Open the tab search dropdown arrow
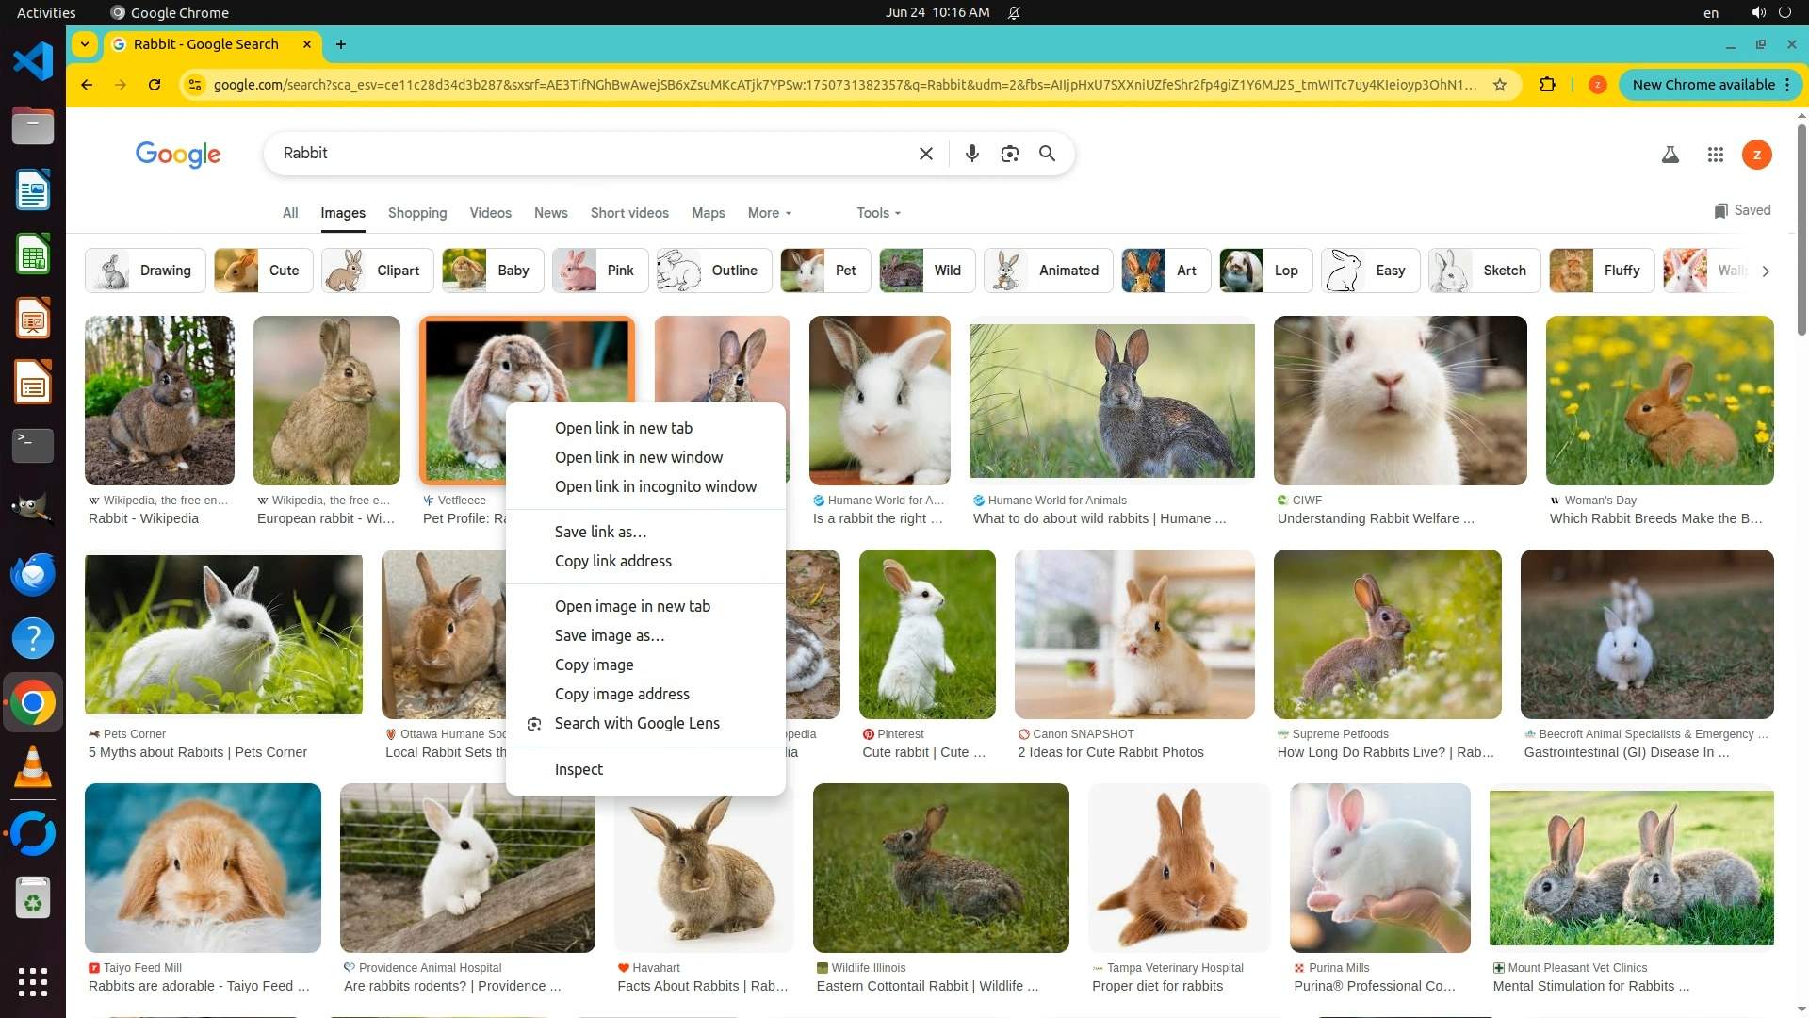This screenshot has height=1018, width=1809. tap(85, 44)
